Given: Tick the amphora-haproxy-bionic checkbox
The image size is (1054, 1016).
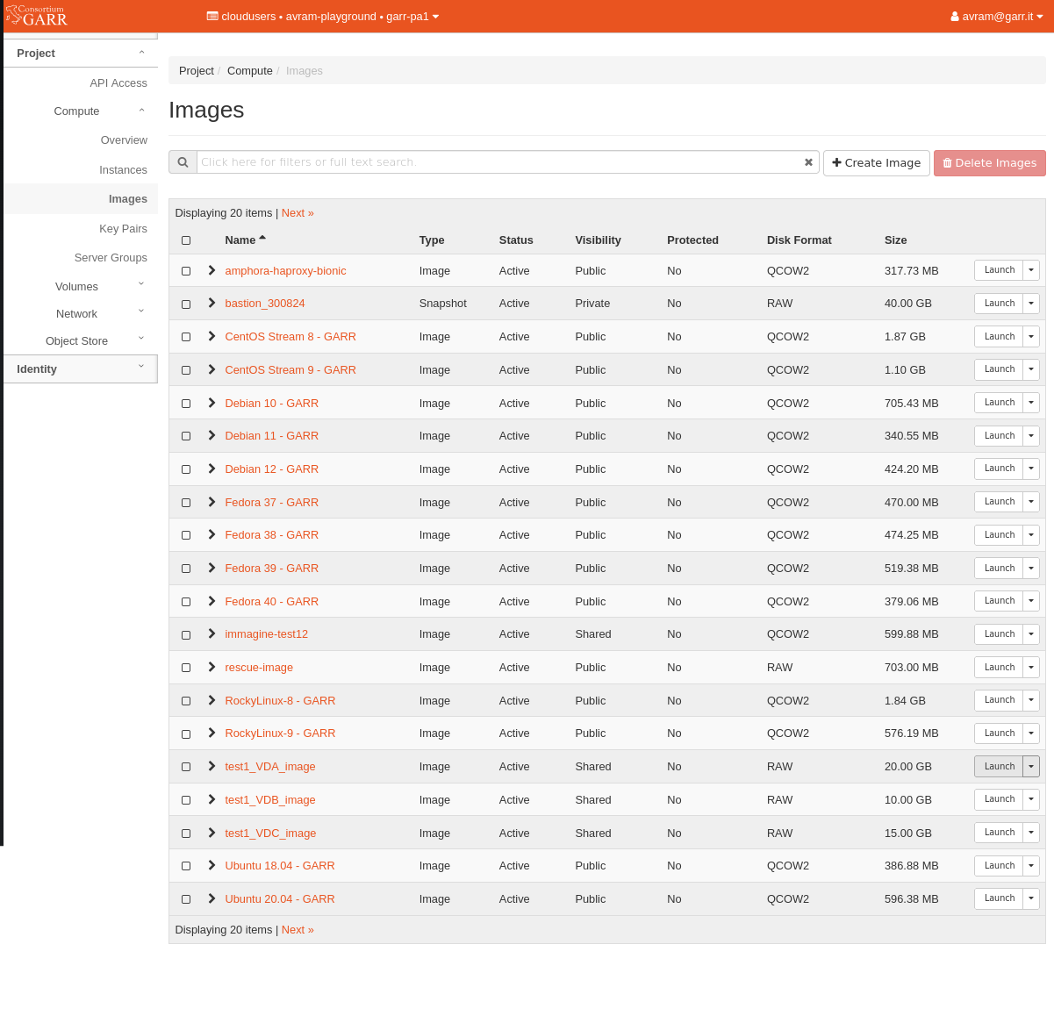Looking at the screenshot, I should coord(186,271).
